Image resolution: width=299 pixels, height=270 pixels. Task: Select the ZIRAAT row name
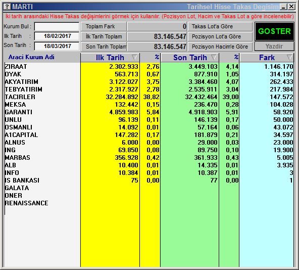point(16,66)
